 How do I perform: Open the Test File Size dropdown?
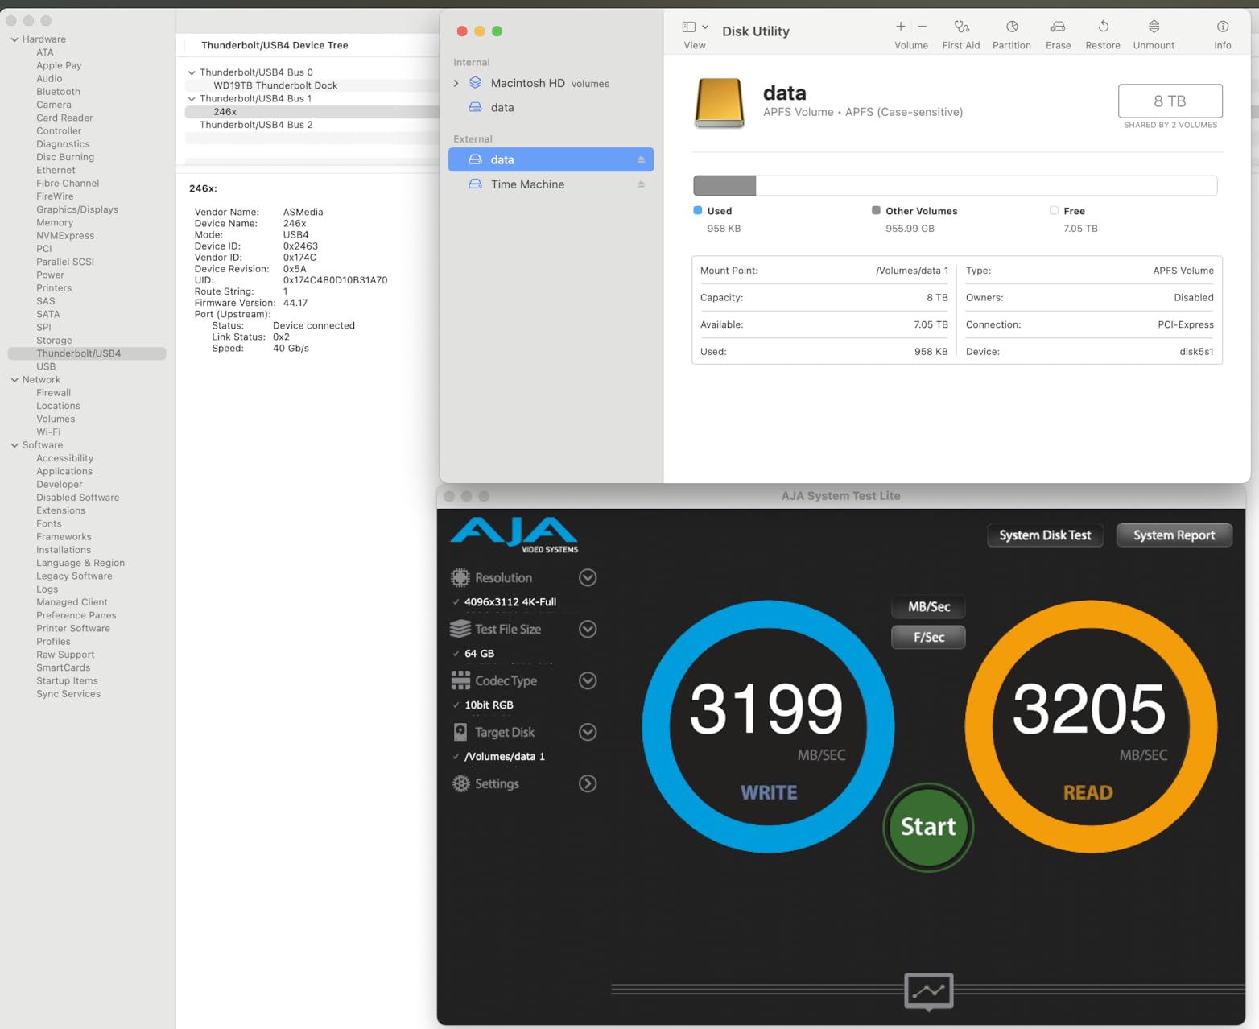click(588, 629)
